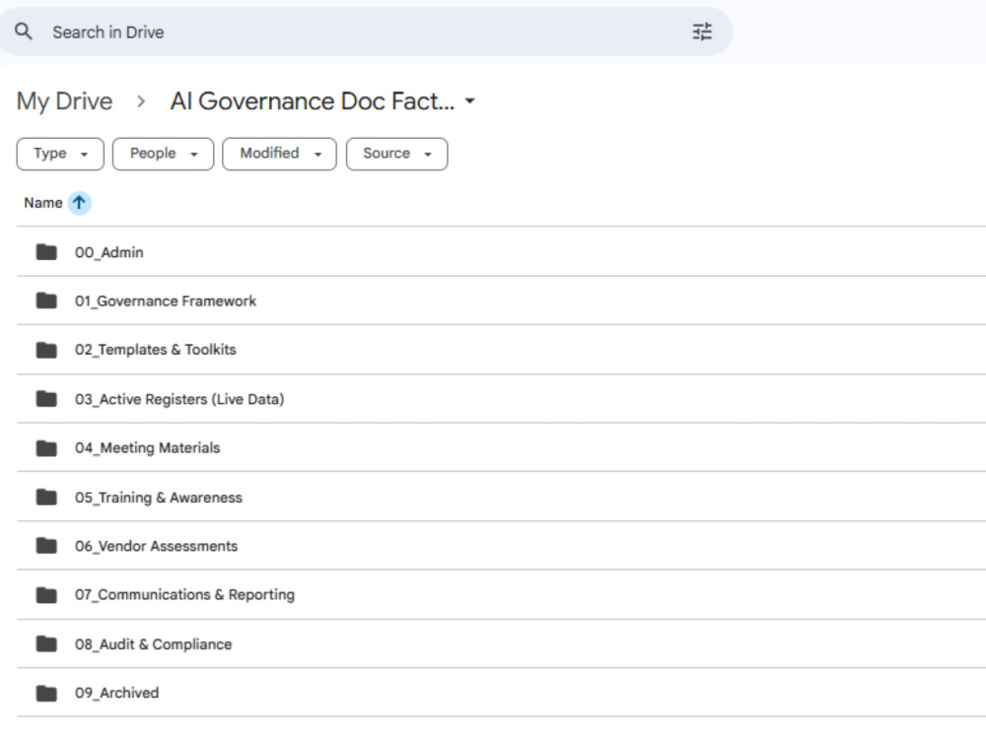This screenshot has width=986, height=739.
Task: Click the 06_Vendor Assessments folder name
Action: (x=157, y=547)
